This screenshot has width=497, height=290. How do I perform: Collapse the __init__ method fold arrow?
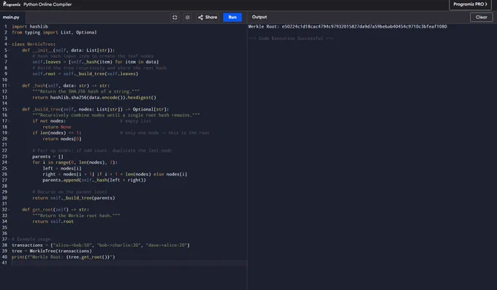(x=9, y=50)
